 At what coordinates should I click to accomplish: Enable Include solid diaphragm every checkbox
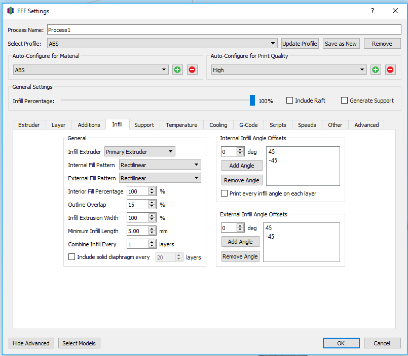(x=71, y=257)
